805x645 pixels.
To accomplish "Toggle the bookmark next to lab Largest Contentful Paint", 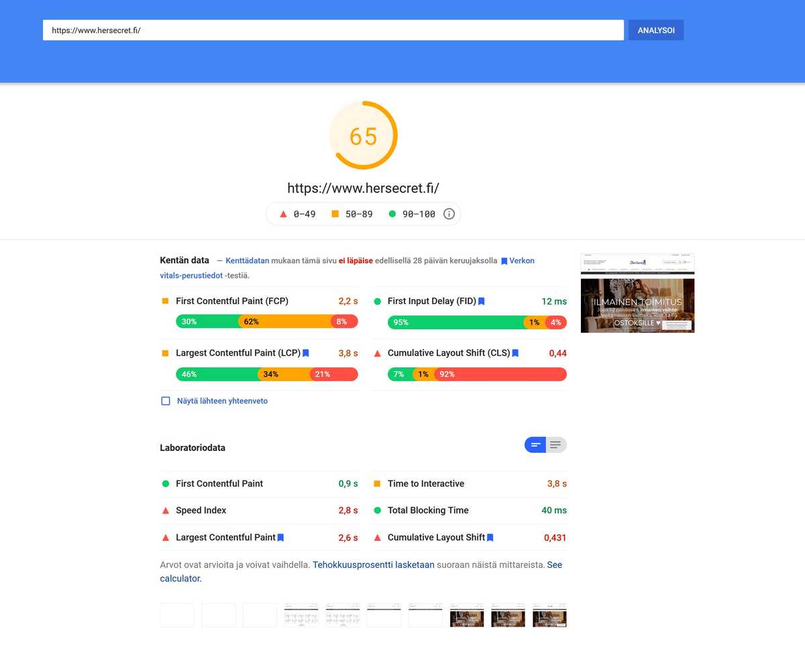I will click(x=281, y=538).
